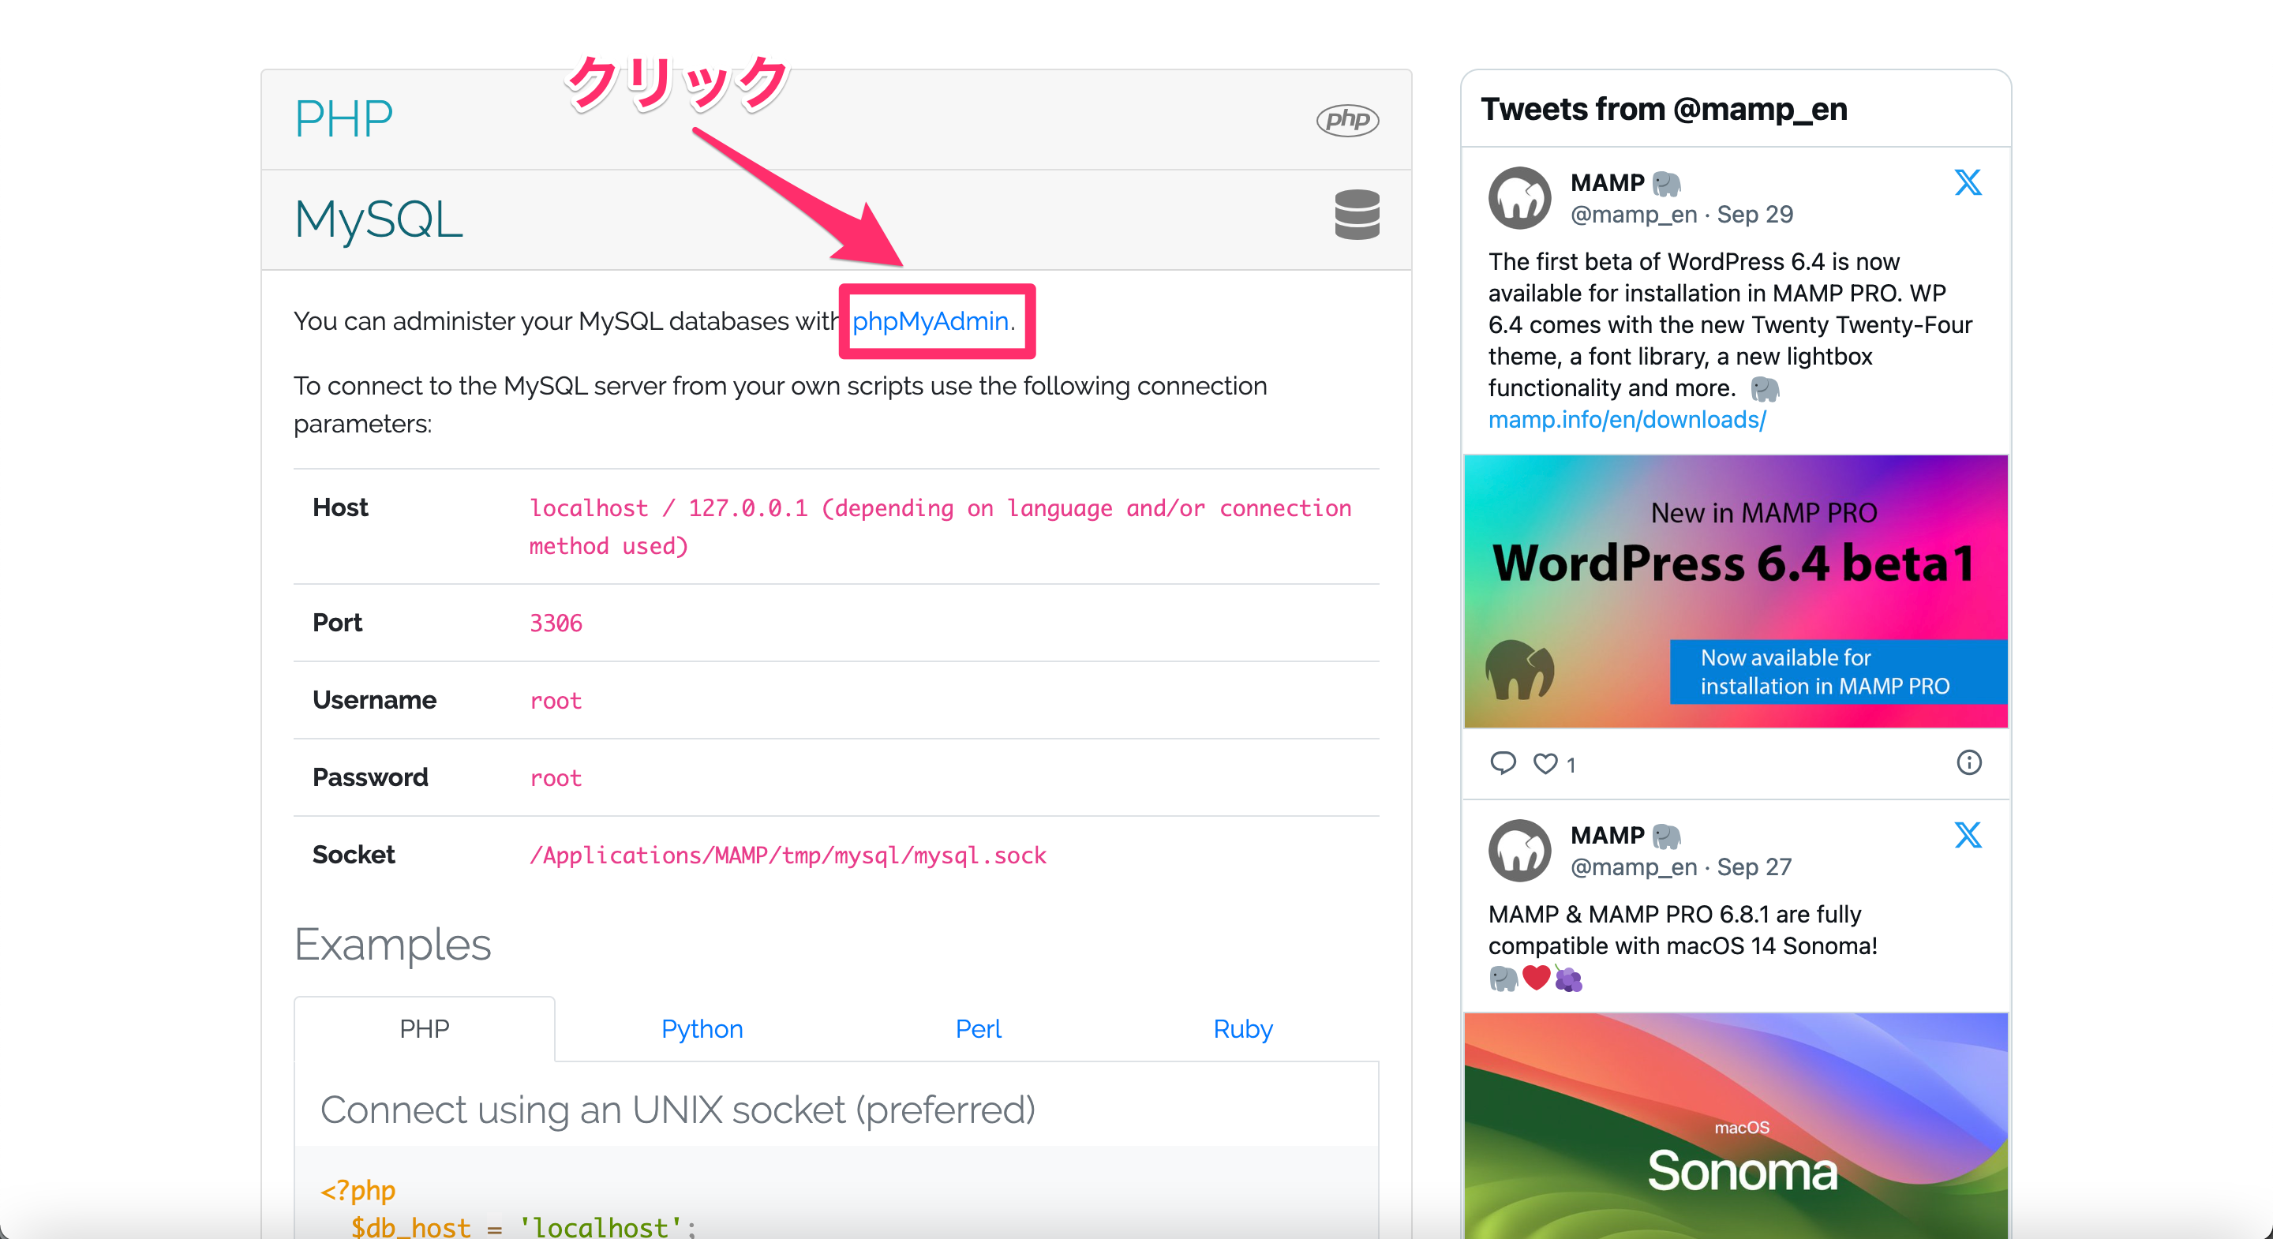Image resolution: width=2273 pixels, height=1239 pixels.
Task: Switch to the Python examples tab
Action: [702, 1029]
